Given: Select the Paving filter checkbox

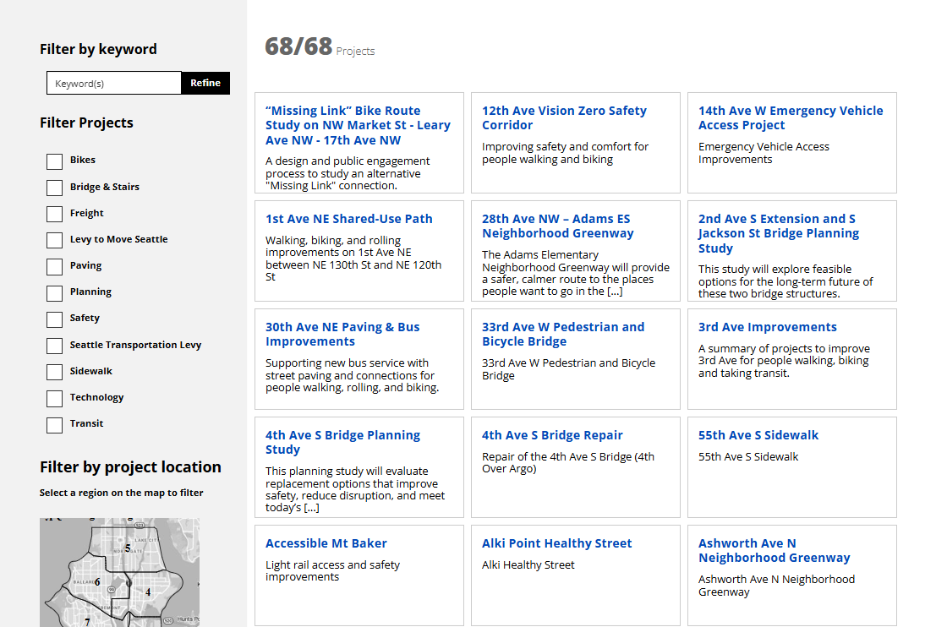Looking at the screenshot, I should point(54,267).
